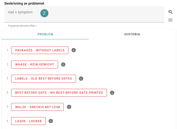This screenshot has width=177, height=129.
Task: Show info for No Best-Before-Date Printed
Action: pyautogui.click(x=112, y=93)
